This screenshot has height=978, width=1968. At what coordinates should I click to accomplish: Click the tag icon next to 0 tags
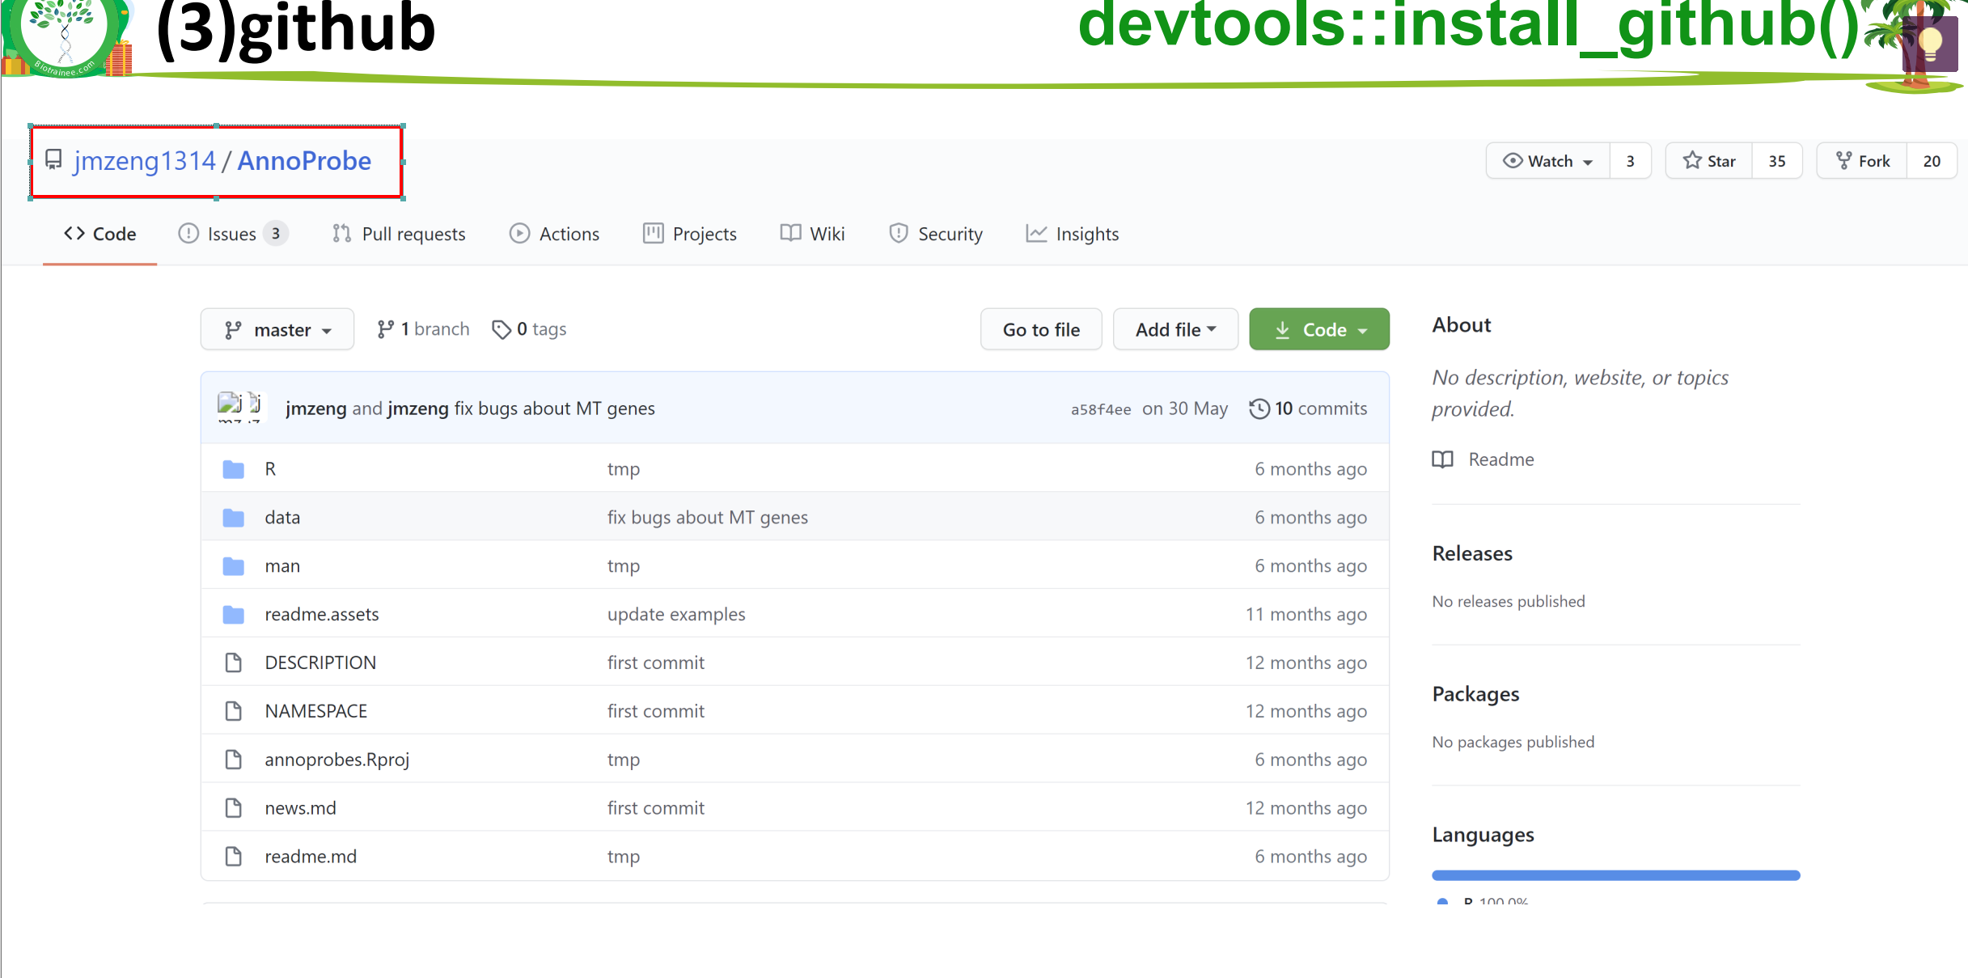click(x=502, y=329)
